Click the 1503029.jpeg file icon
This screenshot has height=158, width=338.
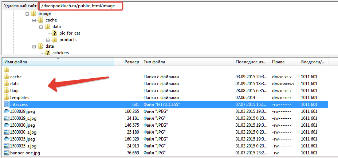click(x=7, y=111)
